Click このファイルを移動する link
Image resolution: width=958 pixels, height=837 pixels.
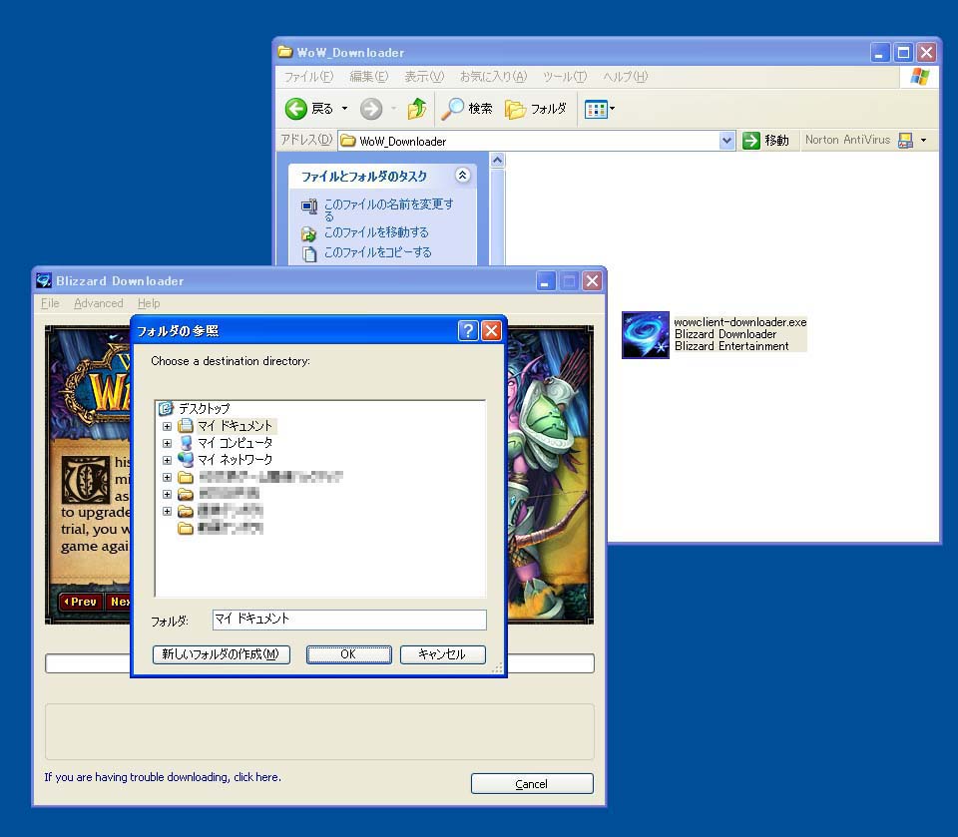pos(376,232)
